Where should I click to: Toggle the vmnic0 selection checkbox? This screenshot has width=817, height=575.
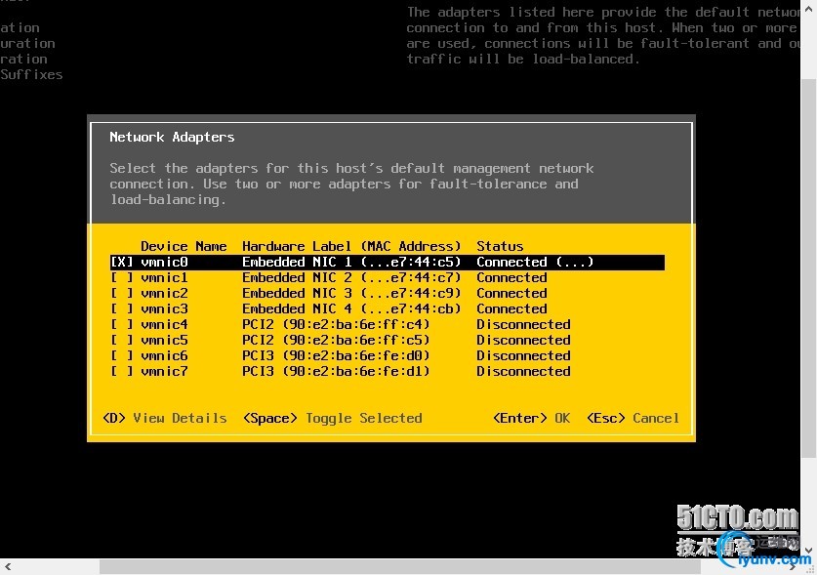tap(121, 263)
